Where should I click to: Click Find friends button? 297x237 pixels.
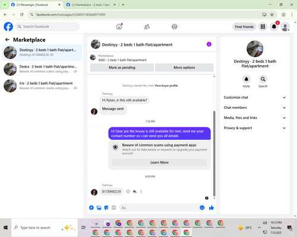click(244, 27)
